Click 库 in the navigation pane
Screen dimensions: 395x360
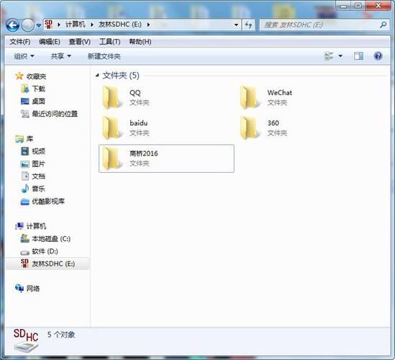[x=29, y=139]
